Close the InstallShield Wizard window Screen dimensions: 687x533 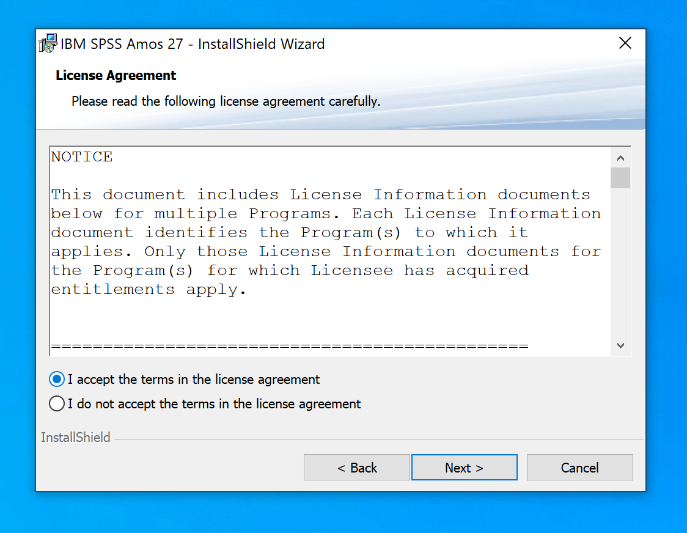(625, 43)
